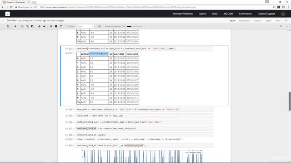Screen dimensions: 291x163
Task: Click the timestamp cell 2013-12-12
Action: [x=132, y=102]
